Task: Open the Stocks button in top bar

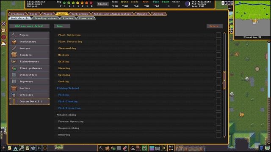Action: (102, 4)
